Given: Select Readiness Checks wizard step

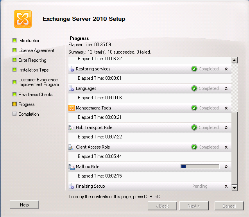Looking at the screenshot, I should [36, 95].
